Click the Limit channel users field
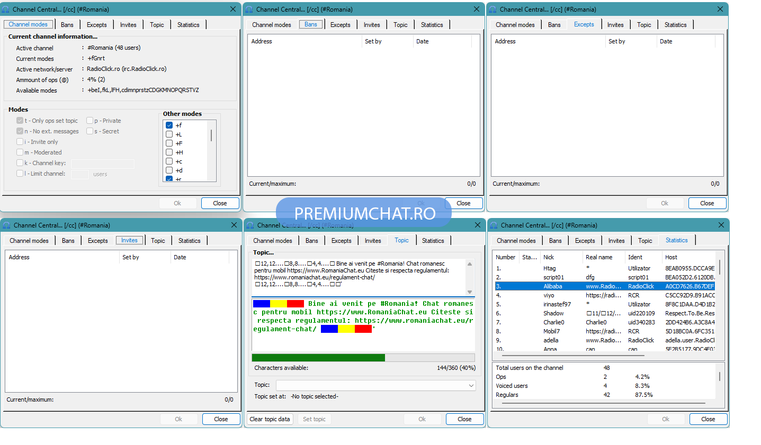This screenshot has width=761, height=445. tap(80, 174)
